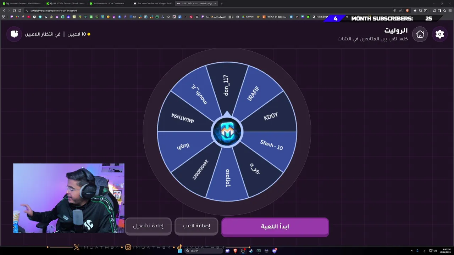Screen dimensions: 454x255
Task: Restart via the إعادة تشغيل button
Action: pyautogui.click(x=148, y=226)
